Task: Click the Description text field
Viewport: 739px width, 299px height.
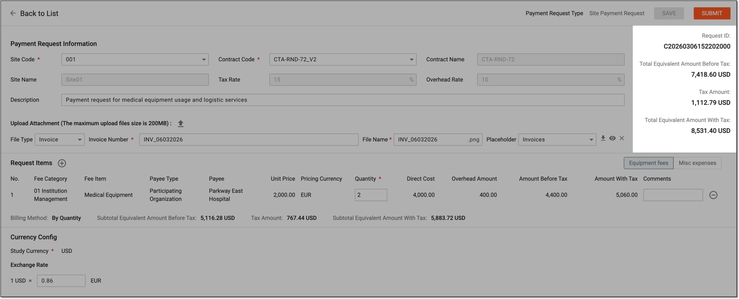Action: point(343,100)
